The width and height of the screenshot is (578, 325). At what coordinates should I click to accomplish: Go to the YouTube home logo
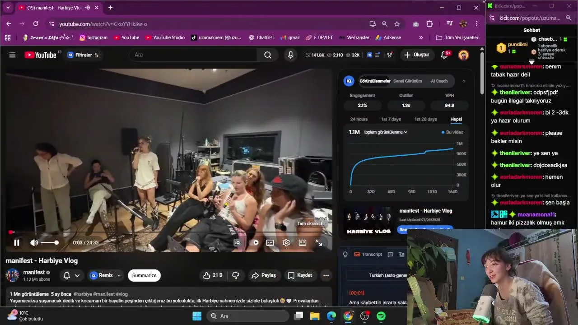coord(41,55)
